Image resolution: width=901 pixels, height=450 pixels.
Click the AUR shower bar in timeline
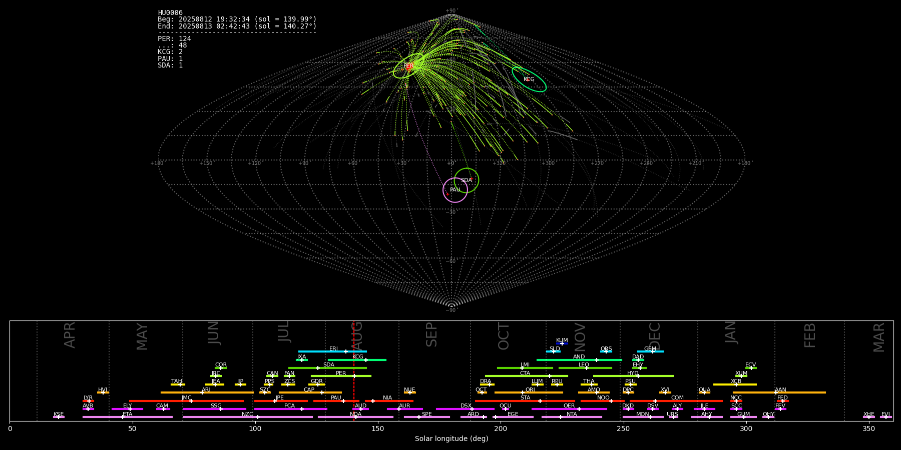point(404,409)
